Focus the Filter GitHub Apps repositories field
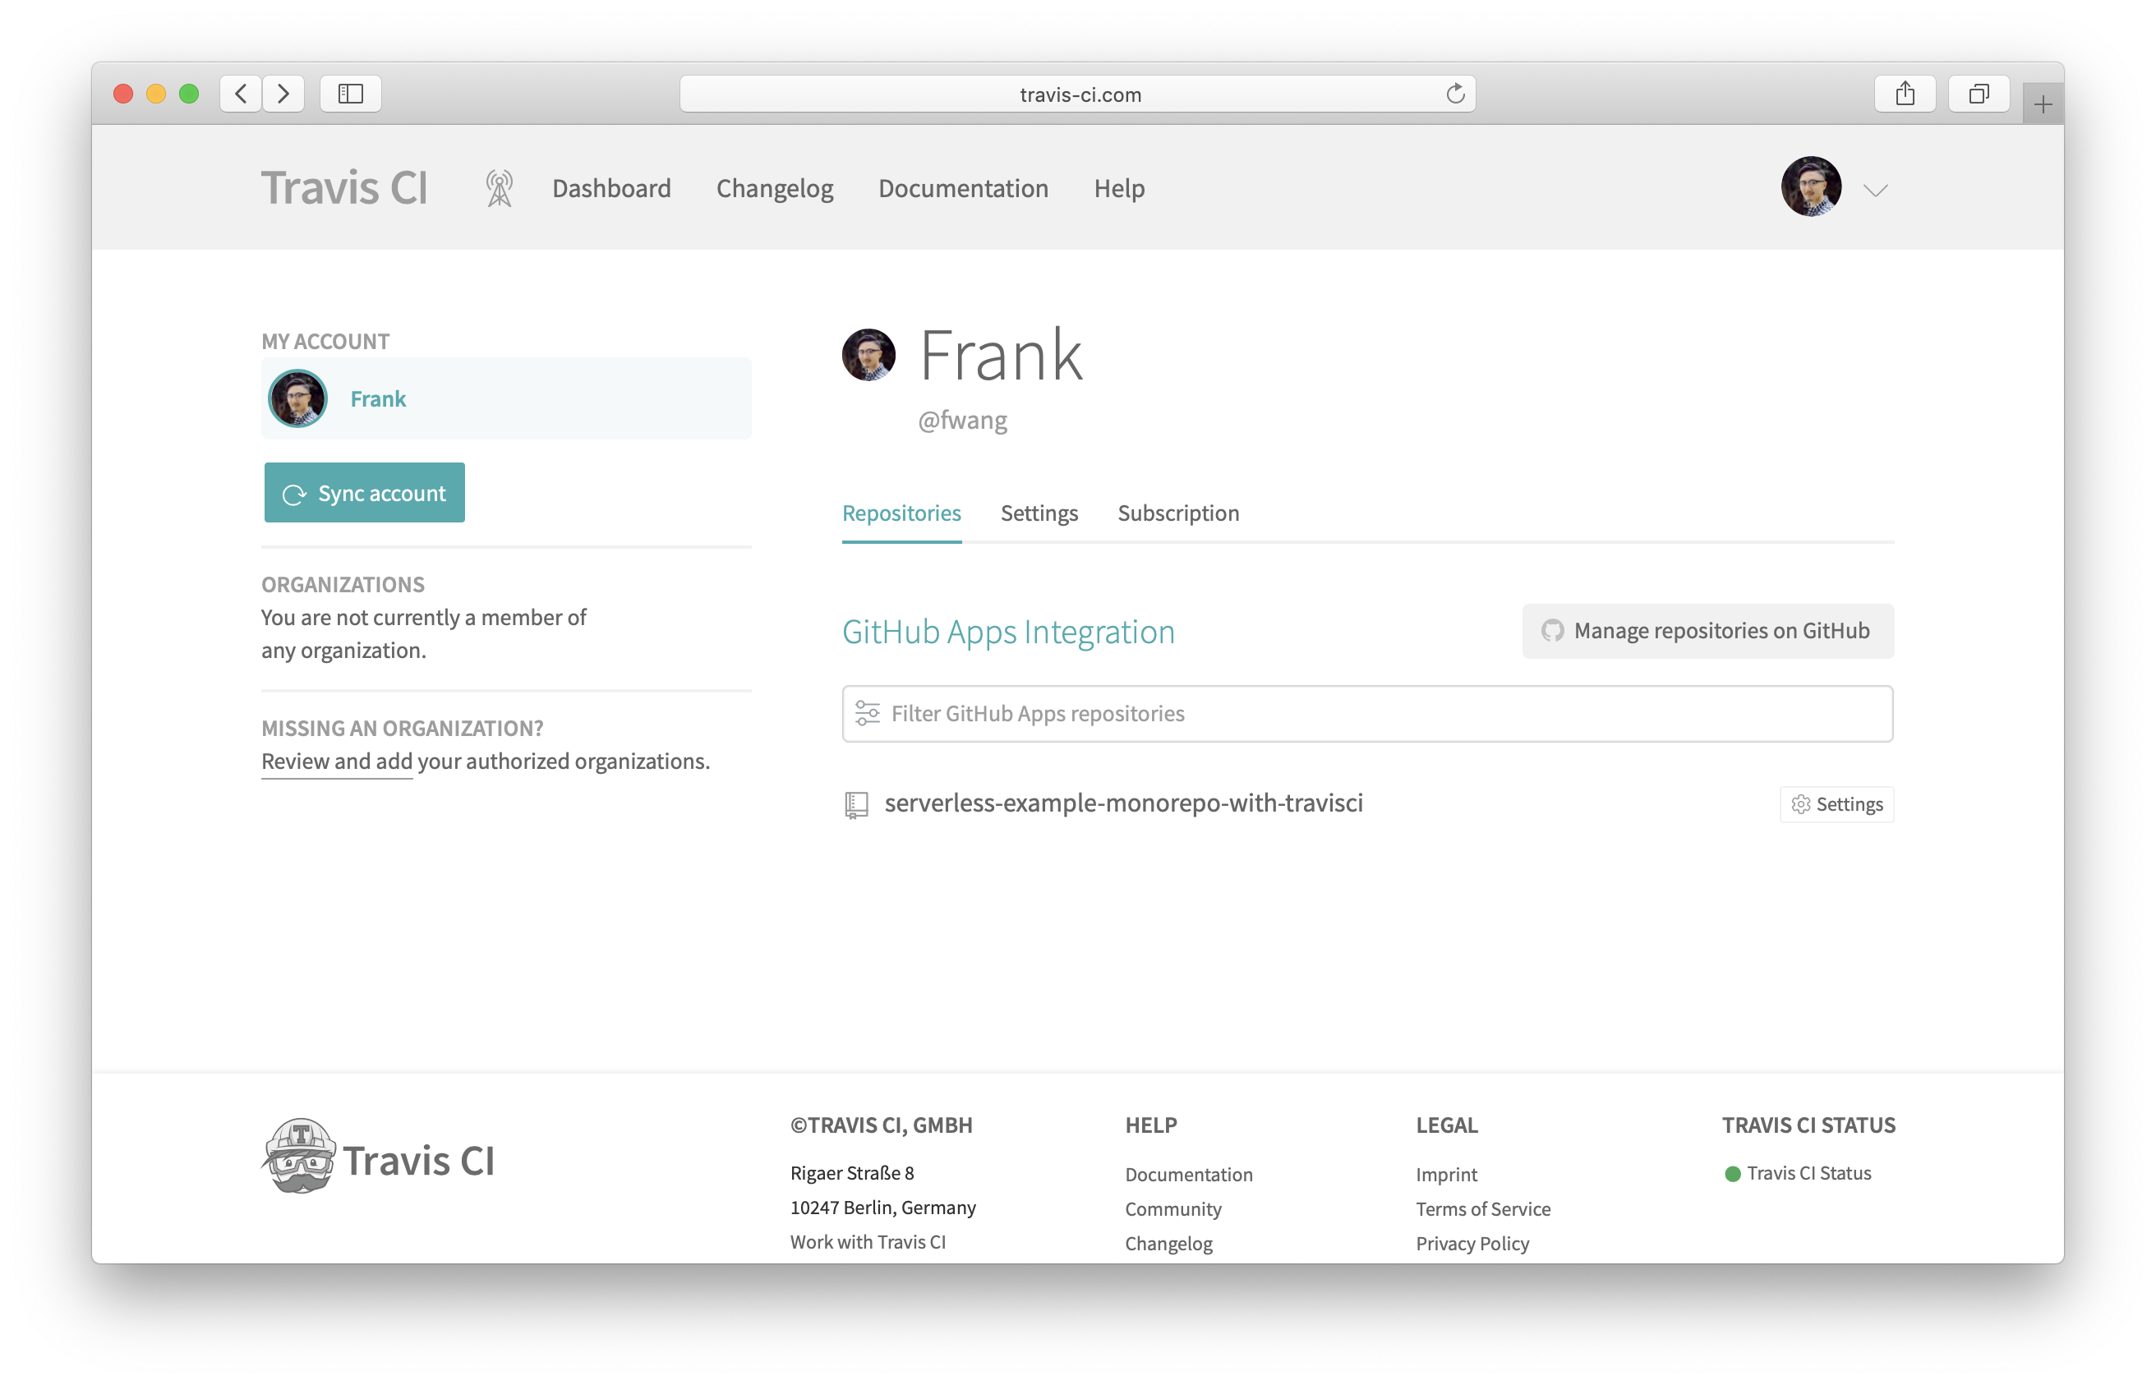The image size is (2156, 1385). point(1367,714)
